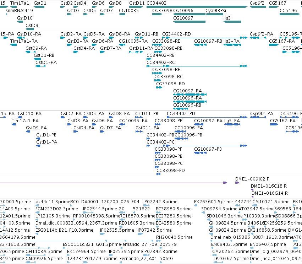This screenshot has height=264, width=302.
Task: Select protein GstD8-PA
Action: pos(111,117)
